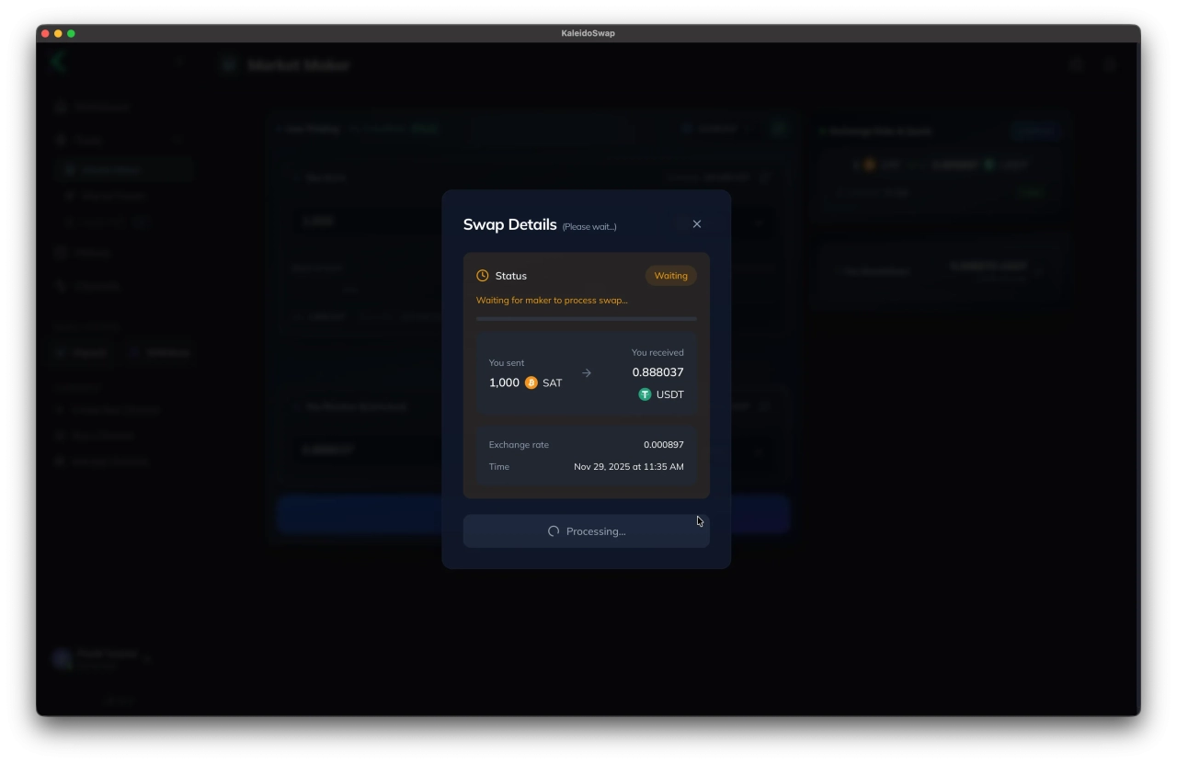Click the Deposit quick action button
This screenshot has width=1177, height=764.
pos(82,353)
